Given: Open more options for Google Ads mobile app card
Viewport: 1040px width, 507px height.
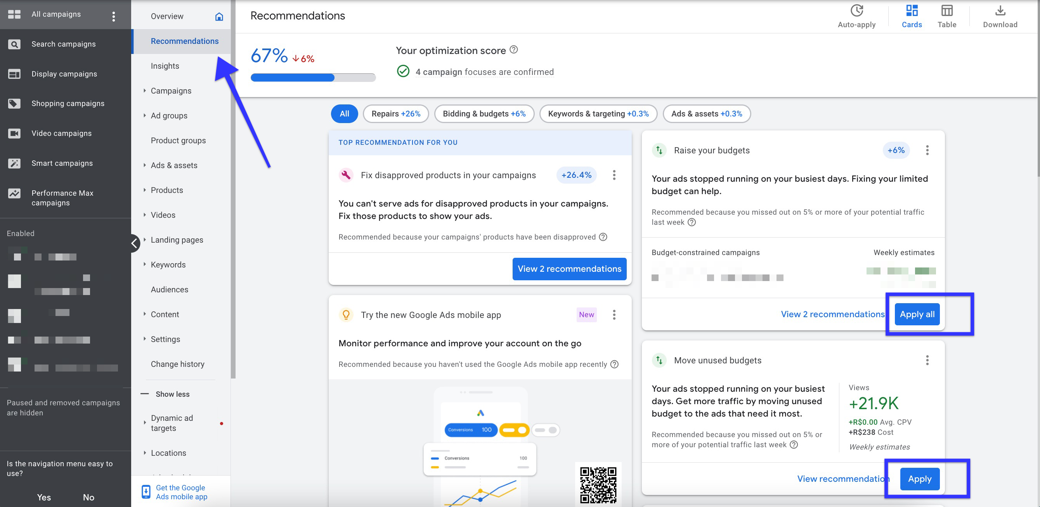Looking at the screenshot, I should 614,315.
